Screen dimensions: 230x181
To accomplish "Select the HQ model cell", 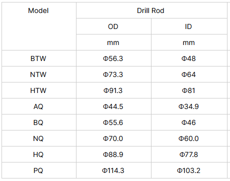I will (x=38, y=154).
